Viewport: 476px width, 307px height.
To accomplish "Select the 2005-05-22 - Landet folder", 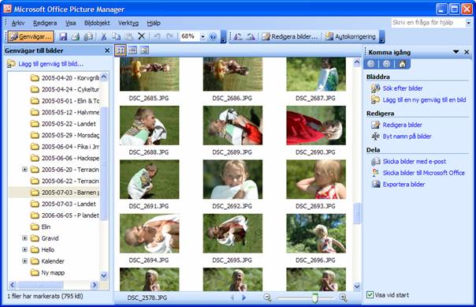I will (69, 124).
